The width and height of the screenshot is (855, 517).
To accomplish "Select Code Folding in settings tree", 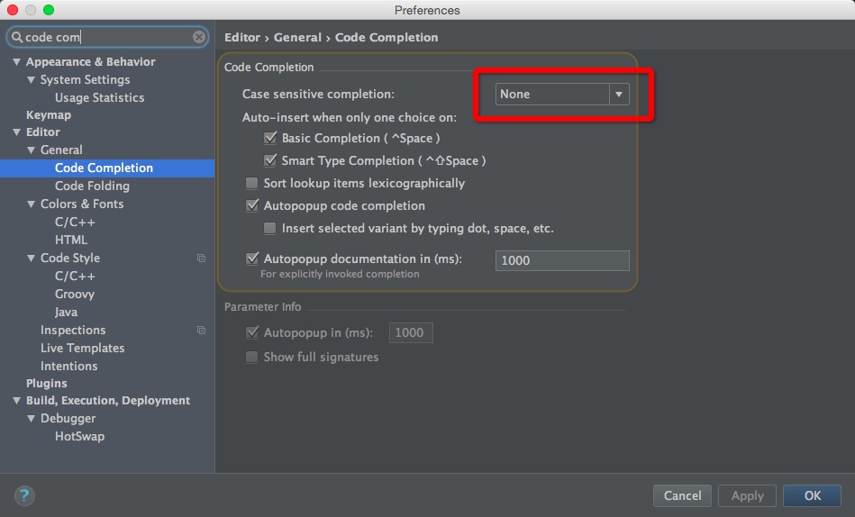I will [x=92, y=186].
